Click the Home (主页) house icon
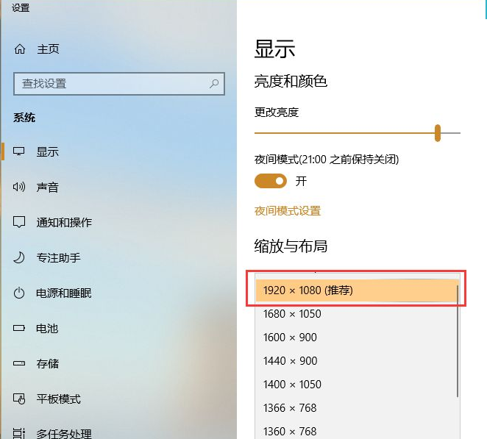 [20, 49]
